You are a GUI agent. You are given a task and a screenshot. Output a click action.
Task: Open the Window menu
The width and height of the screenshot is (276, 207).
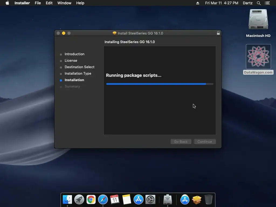pos(64,3)
